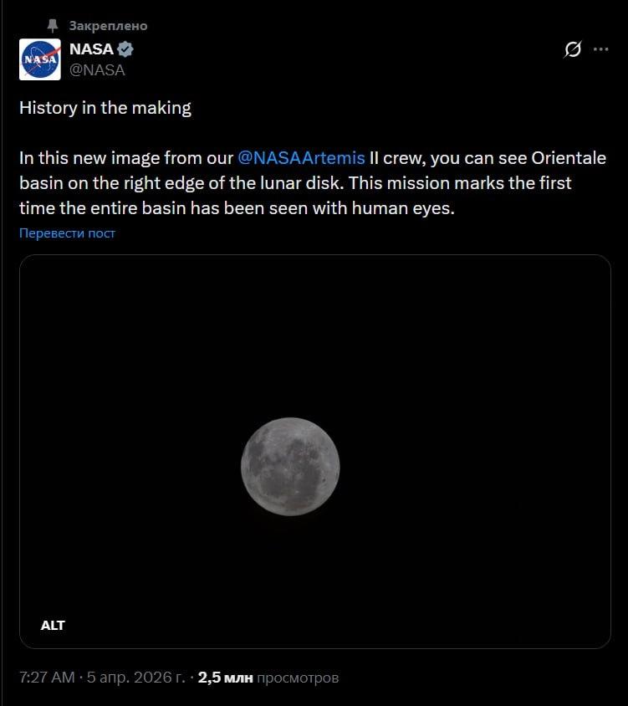This screenshot has height=706, width=628.
Task: Click the blue verified checkmark badge
Action: click(x=126, y=49)
